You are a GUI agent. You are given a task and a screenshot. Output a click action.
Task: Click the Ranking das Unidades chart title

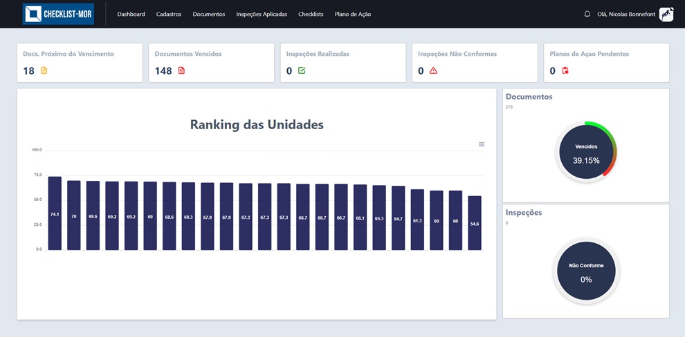point(257,125)
